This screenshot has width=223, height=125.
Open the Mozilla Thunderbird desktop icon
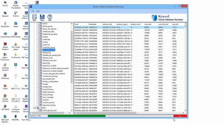pyautogui.click(x=16, y=5)
